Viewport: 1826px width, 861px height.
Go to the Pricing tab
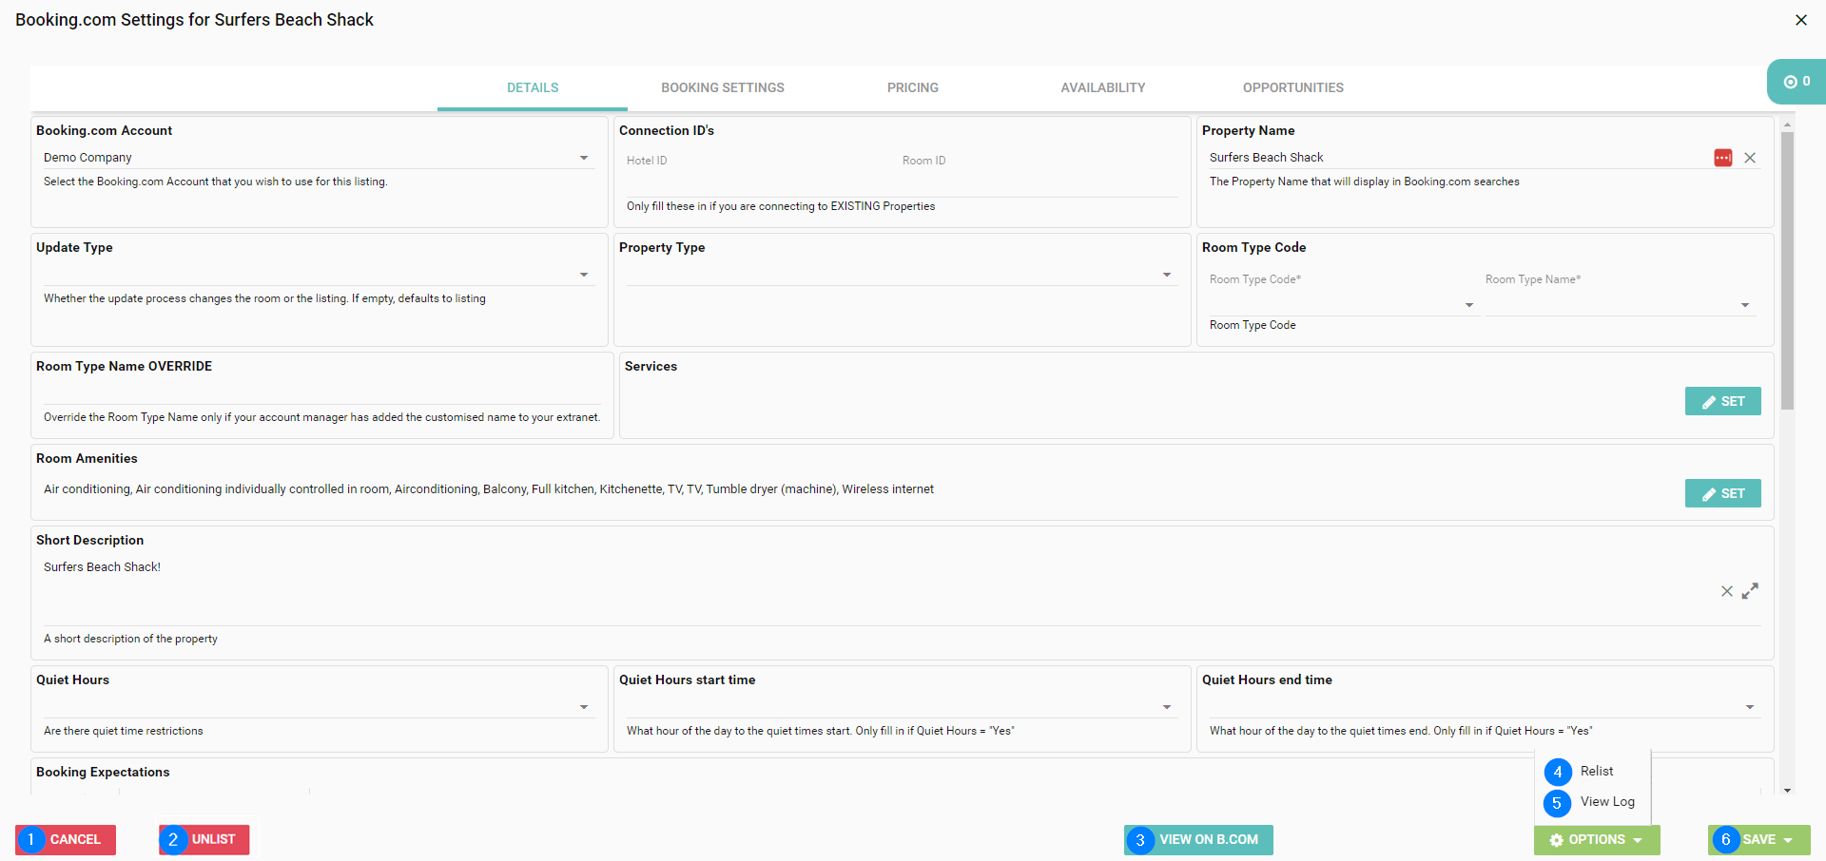pos(912,87)
